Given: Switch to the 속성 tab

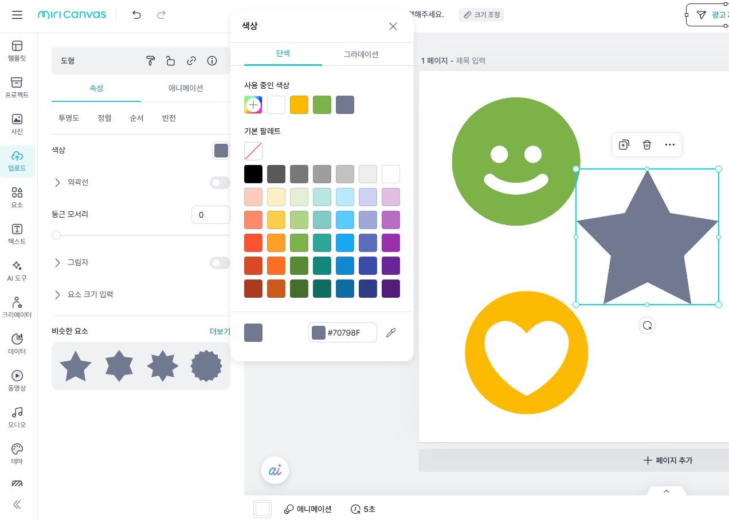Looking at the screenshot, I should pos(96,88).
